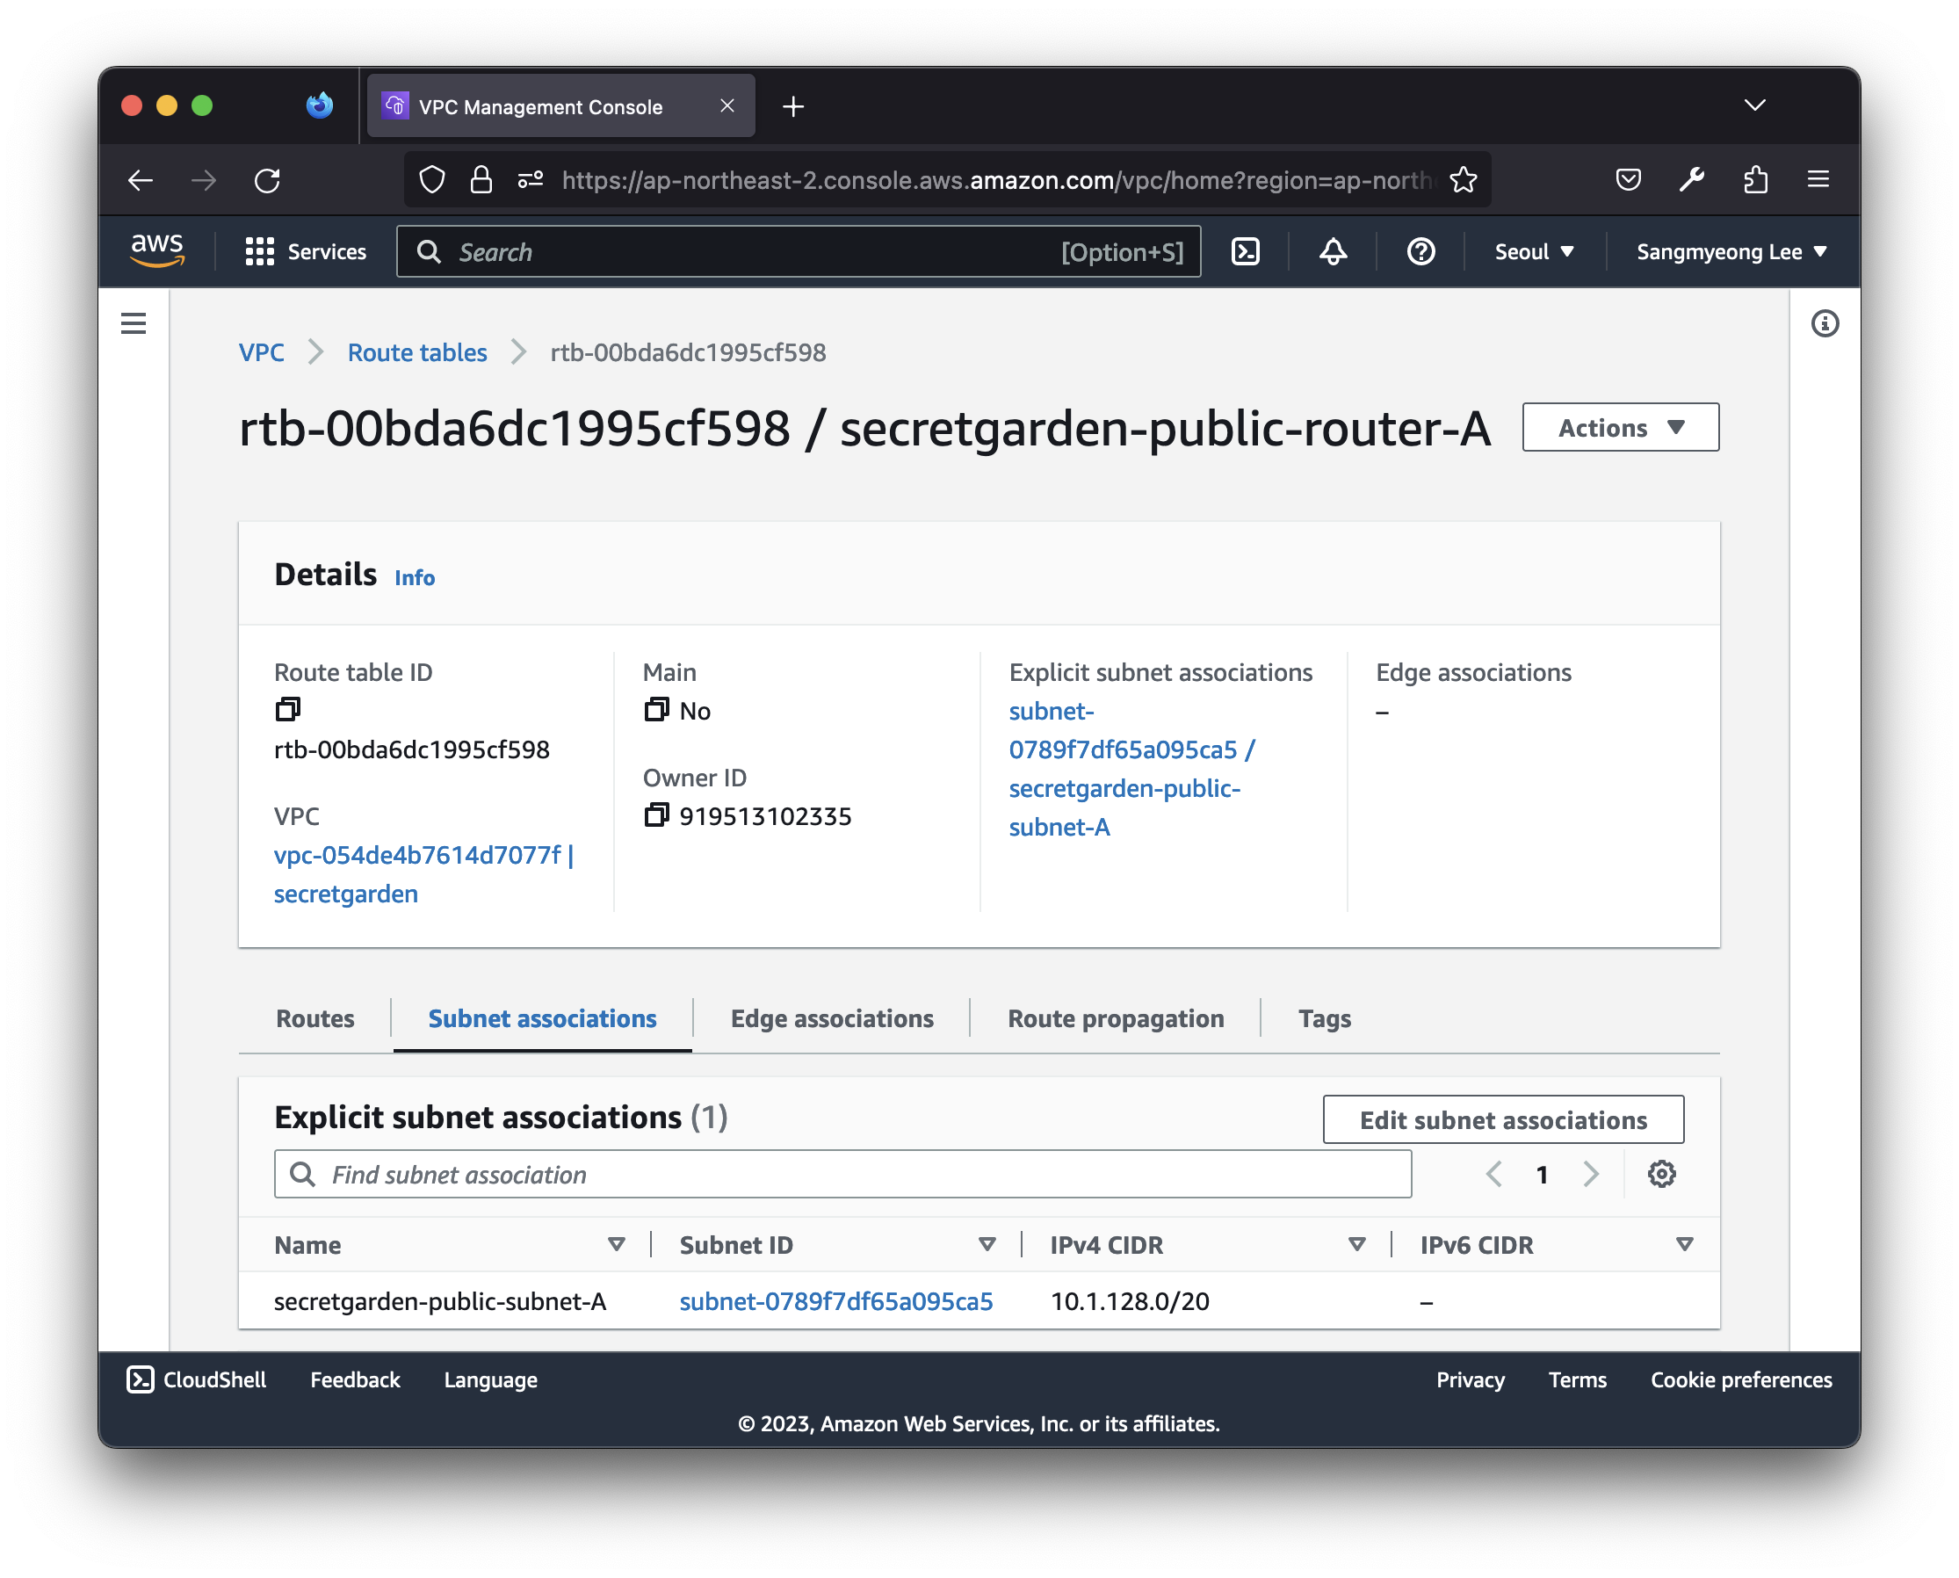Open the Services grid menu
Screen dimensions: 1959x1578
click(307, 252)
